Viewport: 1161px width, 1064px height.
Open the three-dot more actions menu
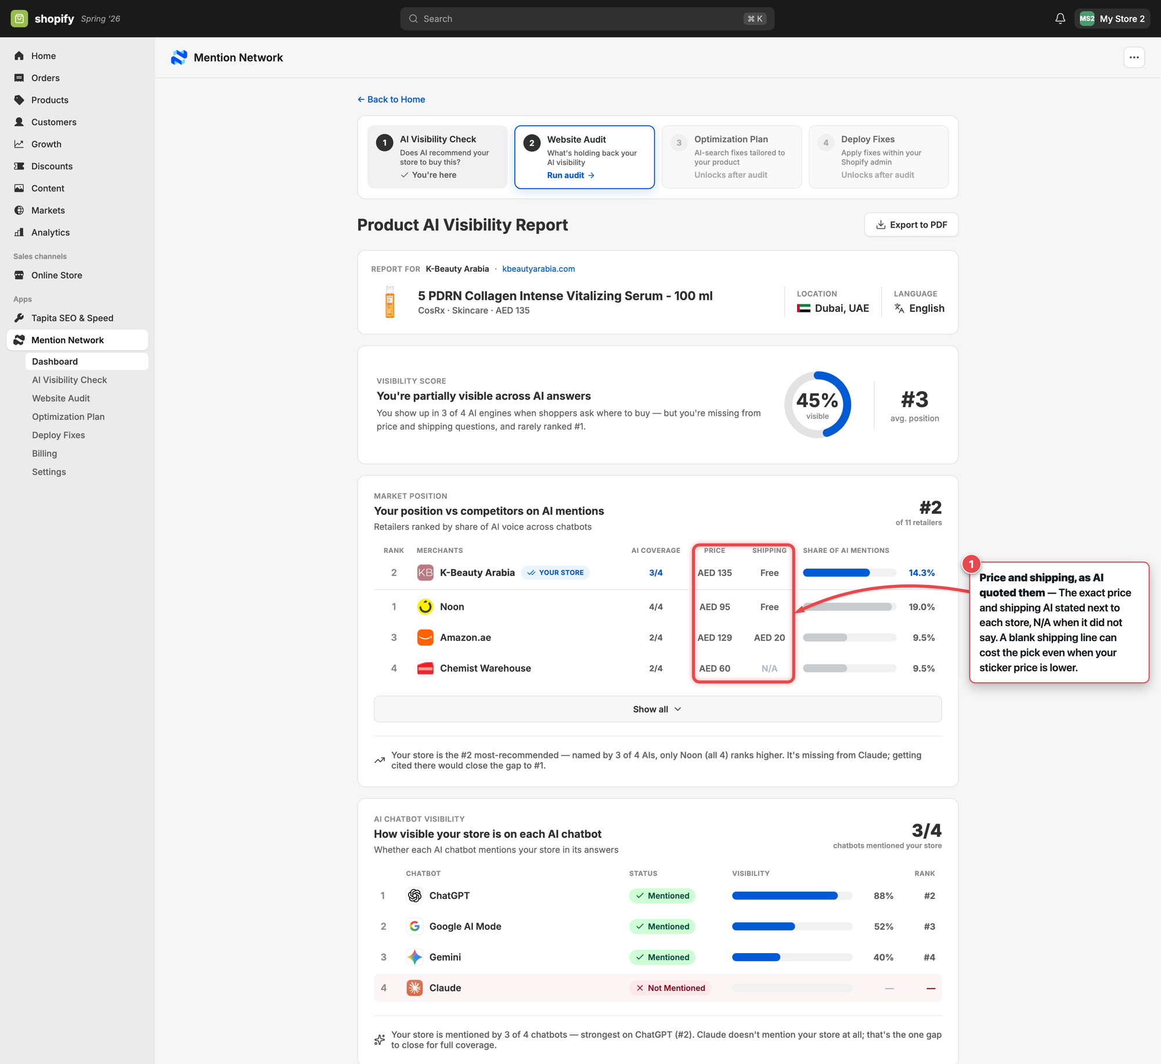pyautogui.click(x=1134, y=57)
